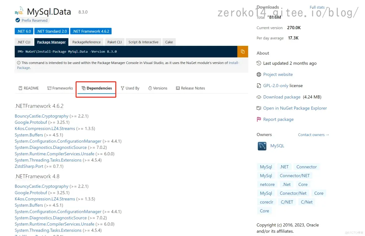This screenshot has width=365, height=236.
Task: Click the MySQL package logo icon
Action: (x=19, y=11)
